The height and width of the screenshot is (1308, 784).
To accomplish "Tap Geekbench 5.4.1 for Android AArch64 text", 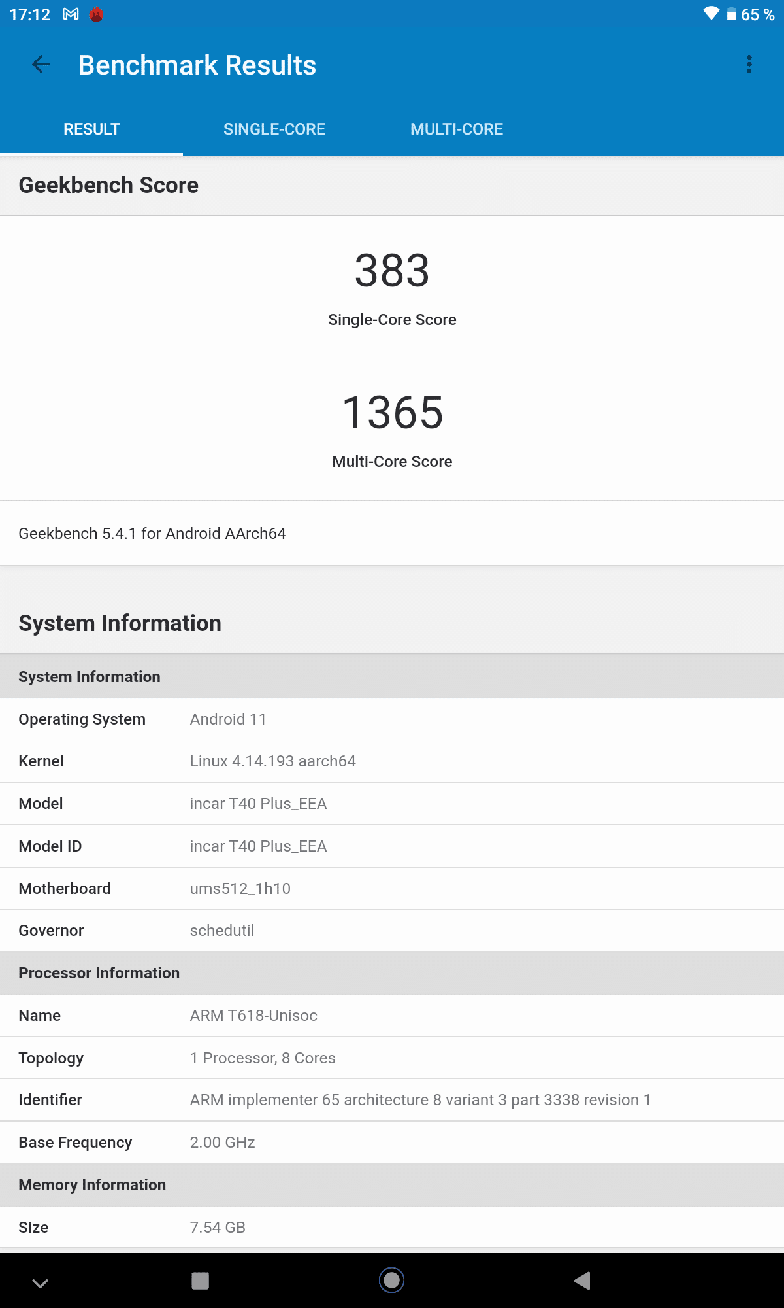I will pos(152,534).
